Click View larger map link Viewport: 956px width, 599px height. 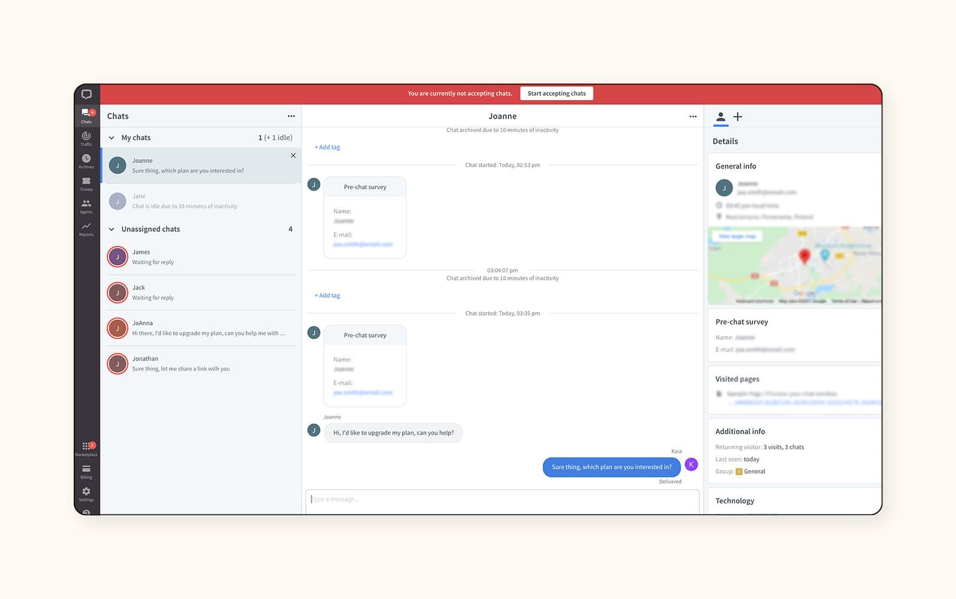(737, 236)
